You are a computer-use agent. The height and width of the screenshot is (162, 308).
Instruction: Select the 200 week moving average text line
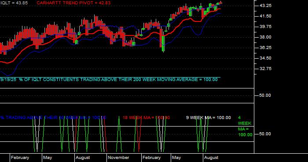coord(109,80)
